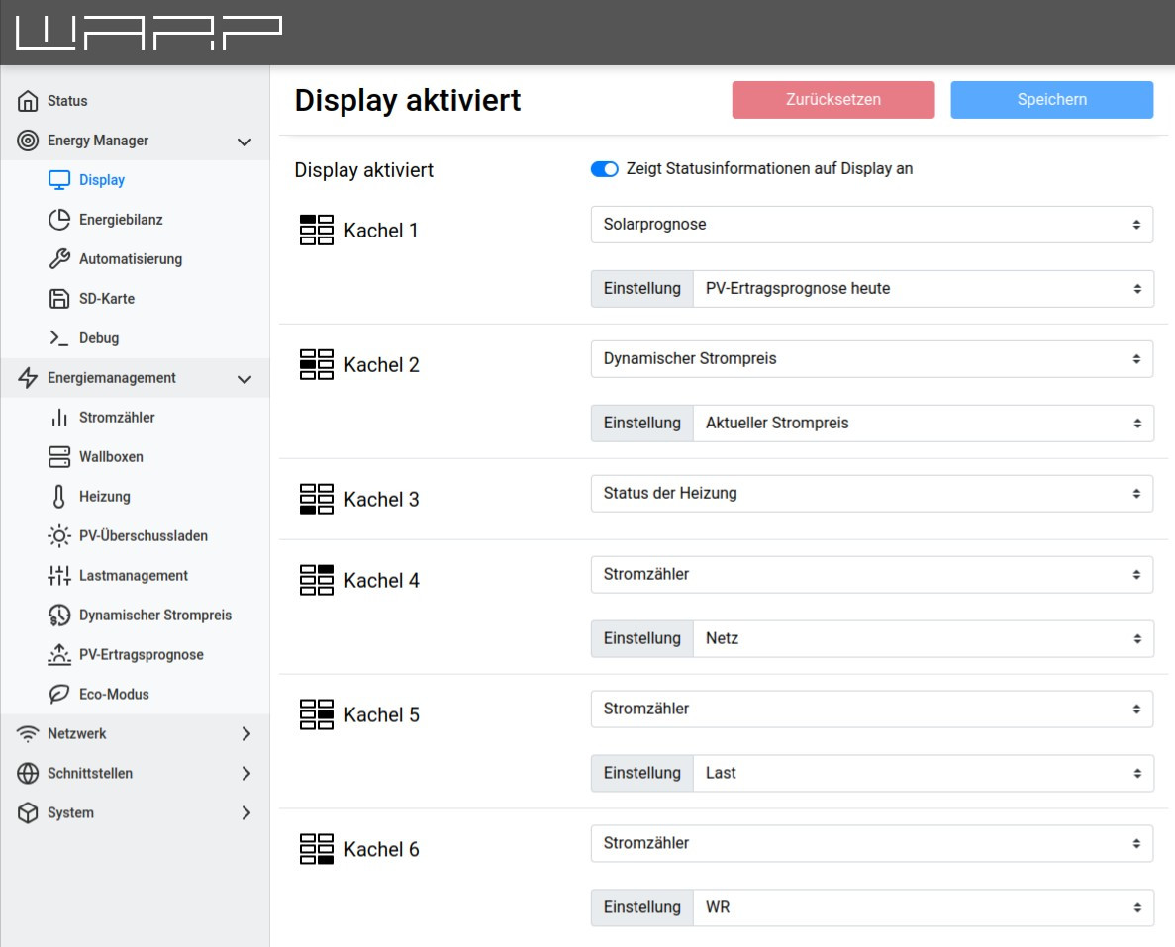Go to the Debug page

click(x=99, y=338)
